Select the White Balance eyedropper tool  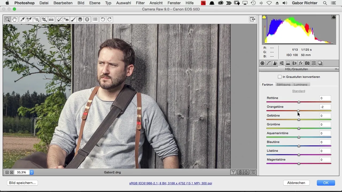pyautogui.click(x=22, y=19)
